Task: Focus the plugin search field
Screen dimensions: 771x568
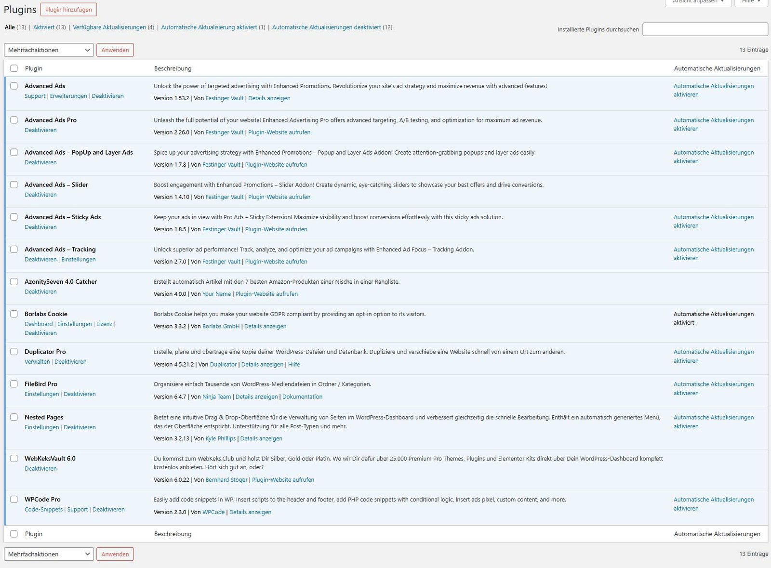Action: [x=705, y=29]
